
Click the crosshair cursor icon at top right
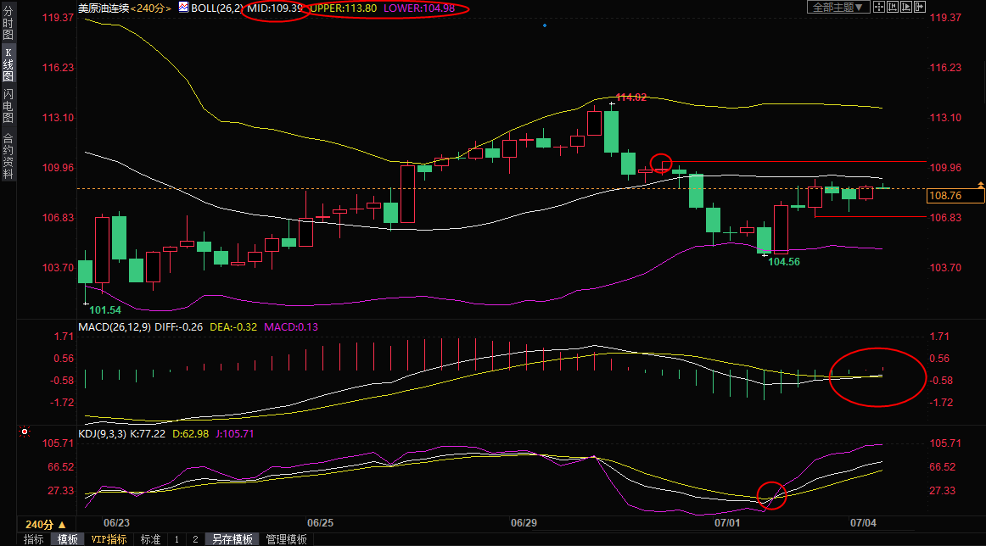click(x=877, y=8)
